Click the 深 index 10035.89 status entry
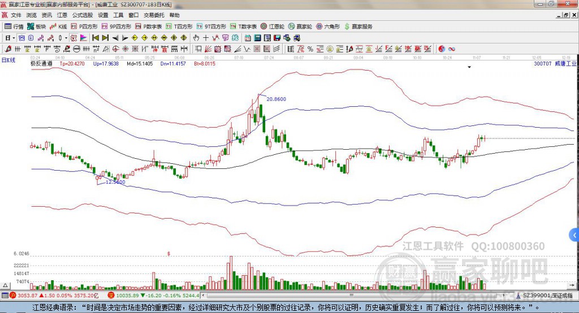This screenshot has width=579, height=313. [153, 295]
